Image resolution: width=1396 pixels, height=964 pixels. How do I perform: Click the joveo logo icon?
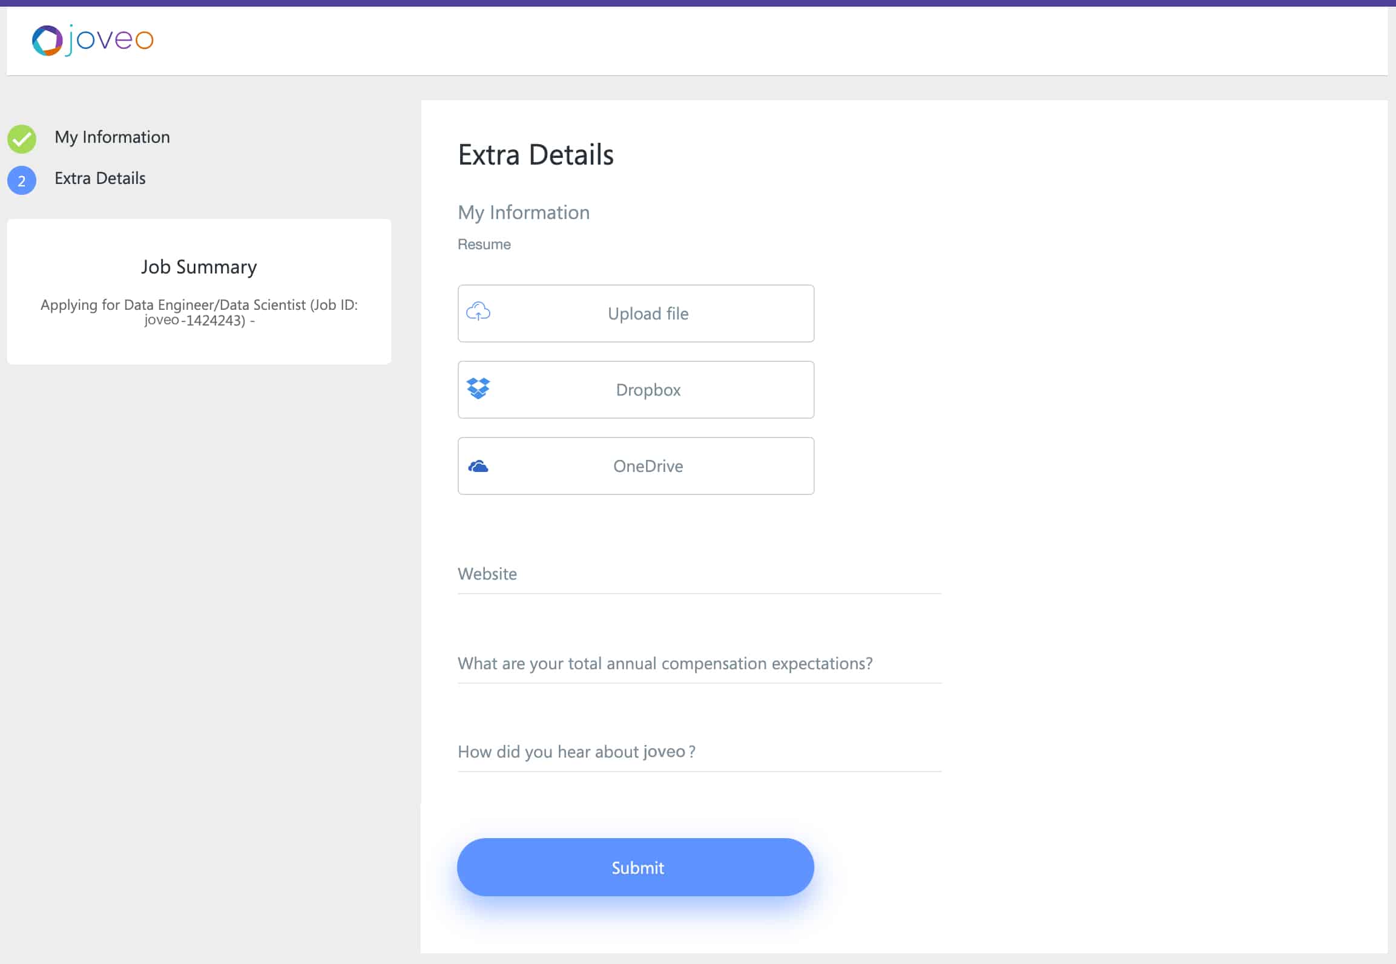47,41
